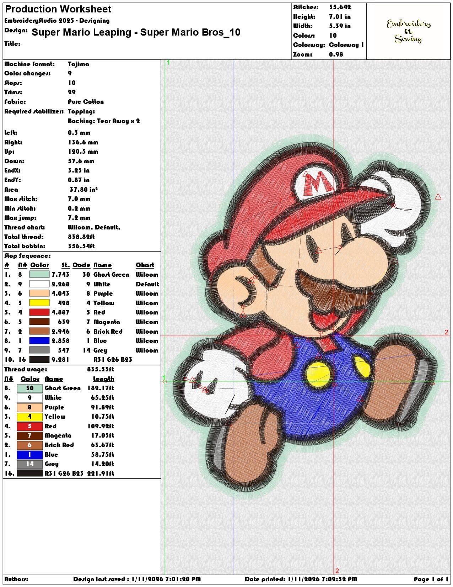Click 'Date printed' timestamp in footer
The height and width of the screenshot is (587, 453).
[301, 579]
